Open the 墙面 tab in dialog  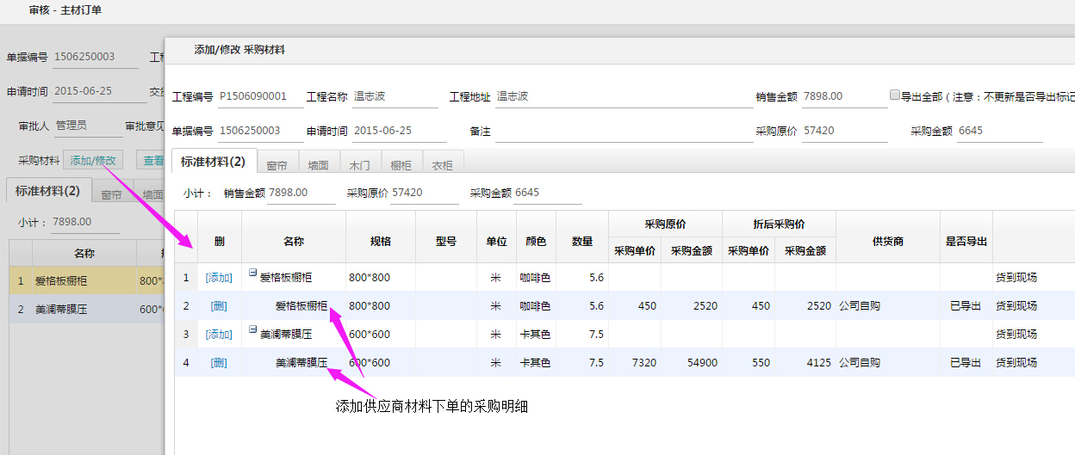tap(318, 165)
